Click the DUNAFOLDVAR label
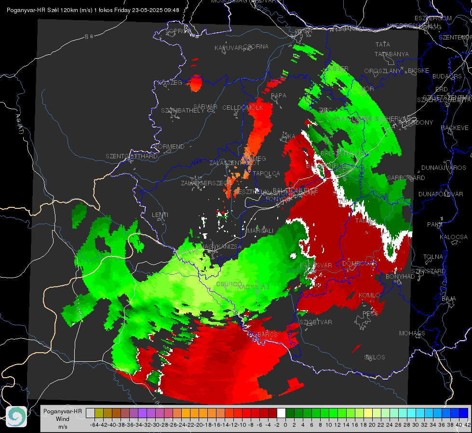 pos(441,194)
